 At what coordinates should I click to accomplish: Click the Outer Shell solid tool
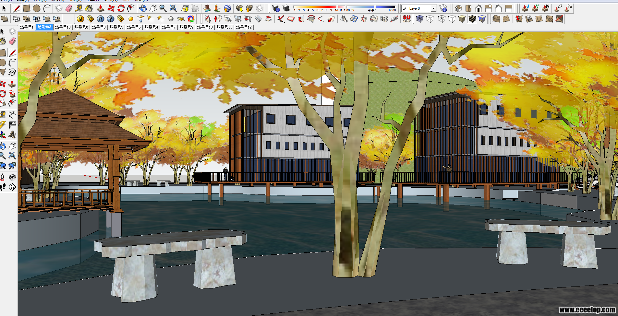click(5, 19)
